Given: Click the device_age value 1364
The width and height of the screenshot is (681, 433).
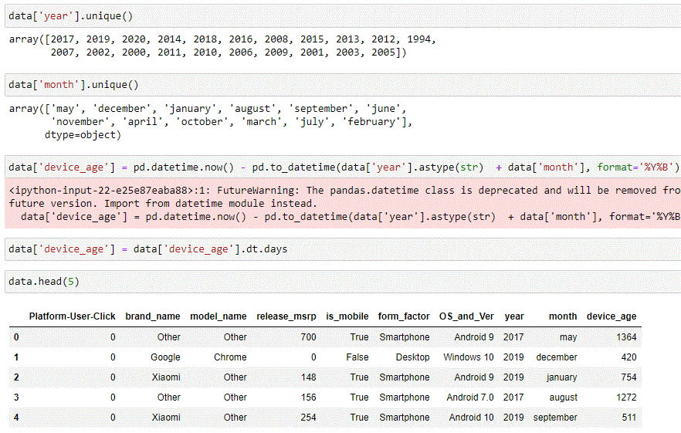Looking at the screenshot, I should [626, 337].
